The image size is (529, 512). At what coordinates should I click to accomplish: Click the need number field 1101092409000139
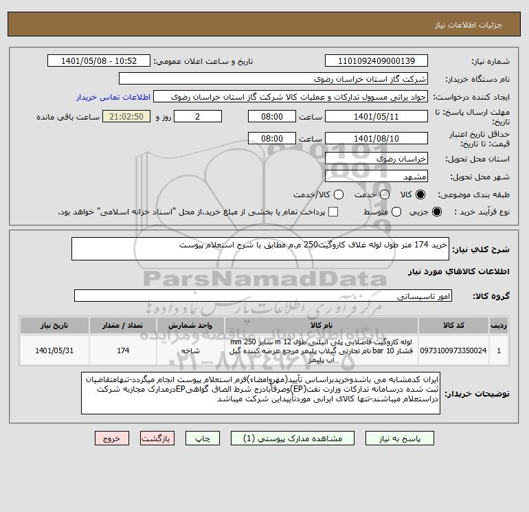coord(376,61)
